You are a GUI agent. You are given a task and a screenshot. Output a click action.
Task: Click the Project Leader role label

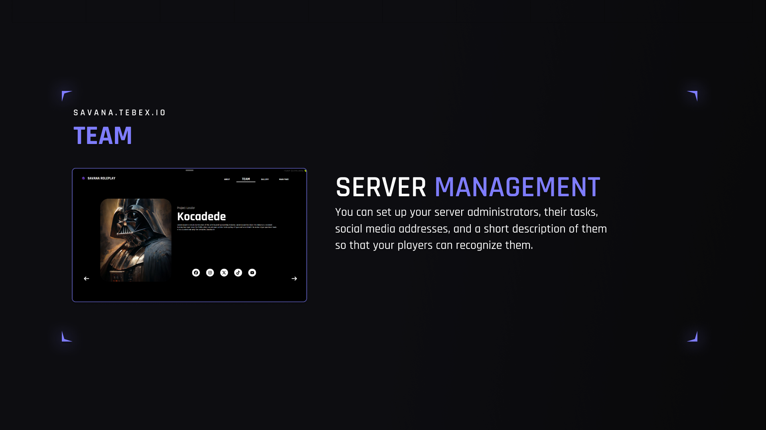click(x=186, y=208)
